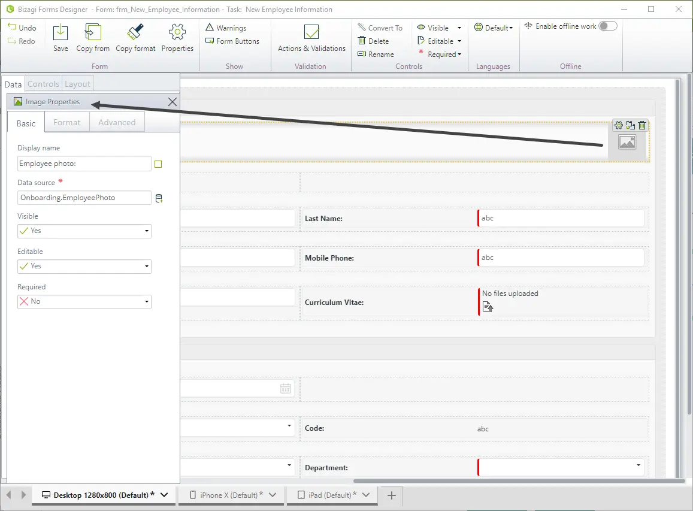The width and height of the screenshot is (693, 511).
Task: Click the trash icon on image control
Action: 642,125
